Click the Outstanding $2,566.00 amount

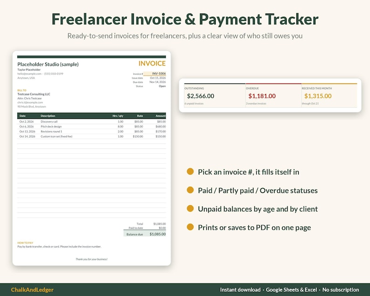pyautogui.click(x=200, y=96)
